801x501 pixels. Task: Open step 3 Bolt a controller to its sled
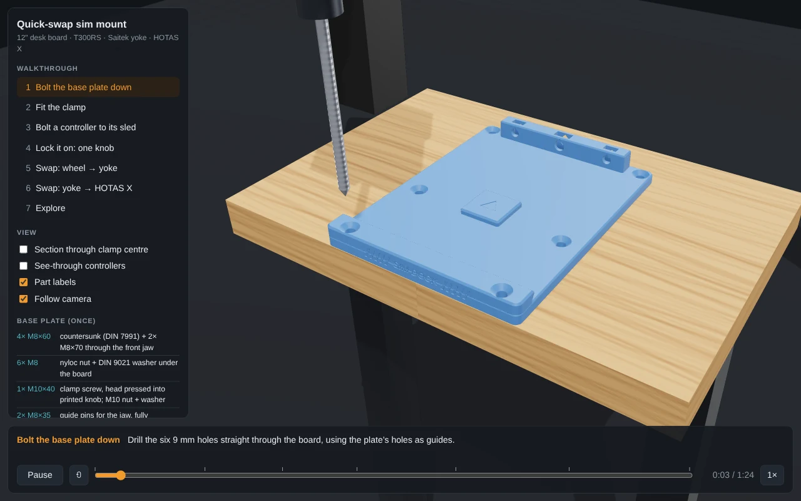(98, 127)
